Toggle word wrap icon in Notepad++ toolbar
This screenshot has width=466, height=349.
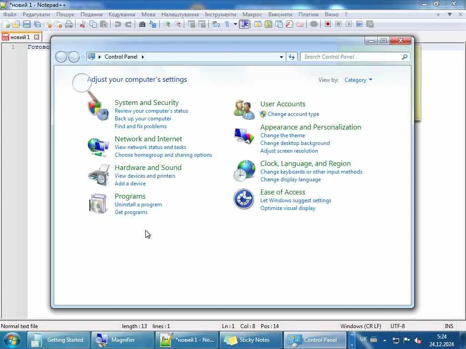pos(216,25)
